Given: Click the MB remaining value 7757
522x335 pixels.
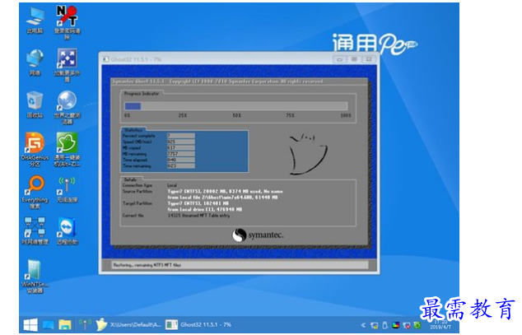Looking at the screenshot, I should pyautogui.click(x=181, y=154).
